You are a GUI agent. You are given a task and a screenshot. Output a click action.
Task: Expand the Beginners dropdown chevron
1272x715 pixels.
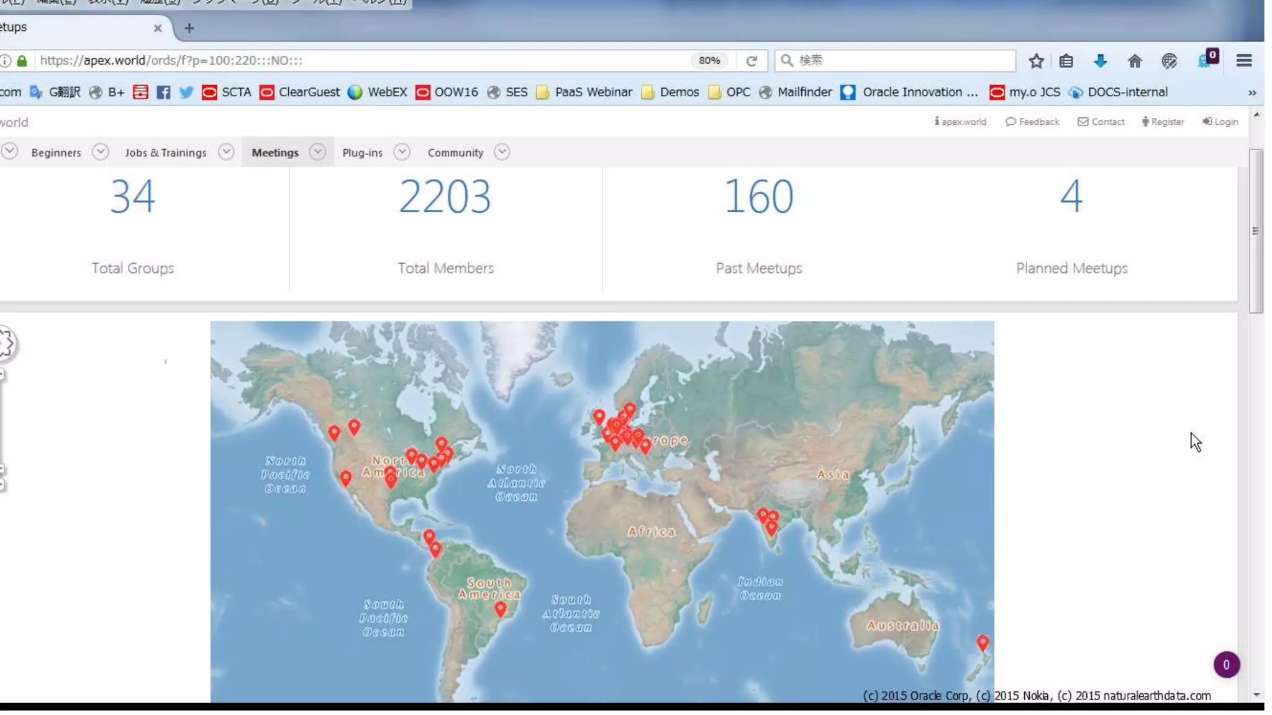(x=100, y=152)
